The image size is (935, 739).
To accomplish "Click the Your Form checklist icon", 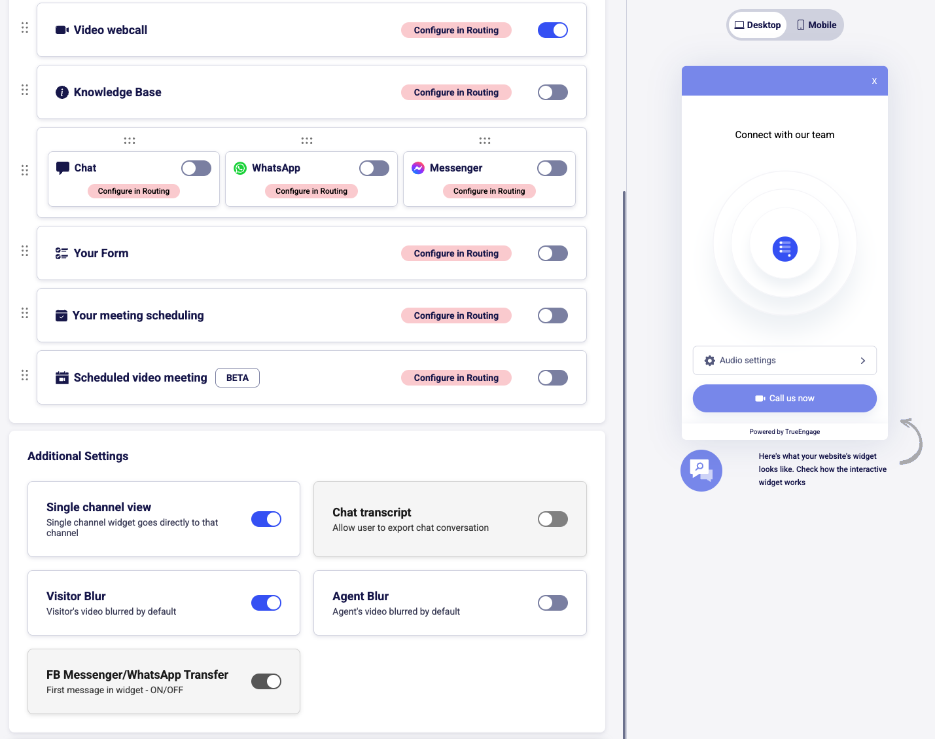I will coord(62,253).
